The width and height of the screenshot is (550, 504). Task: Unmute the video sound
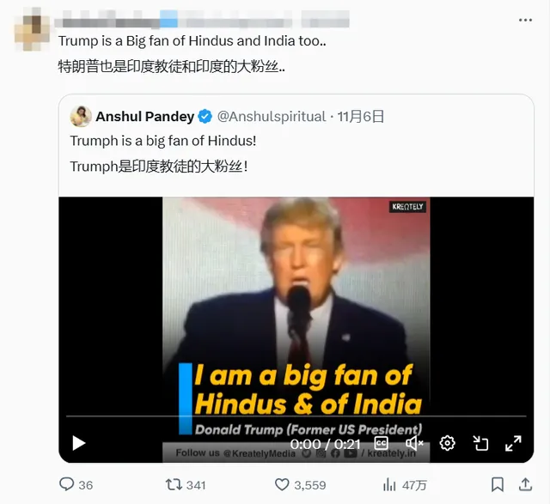[414, 443]
